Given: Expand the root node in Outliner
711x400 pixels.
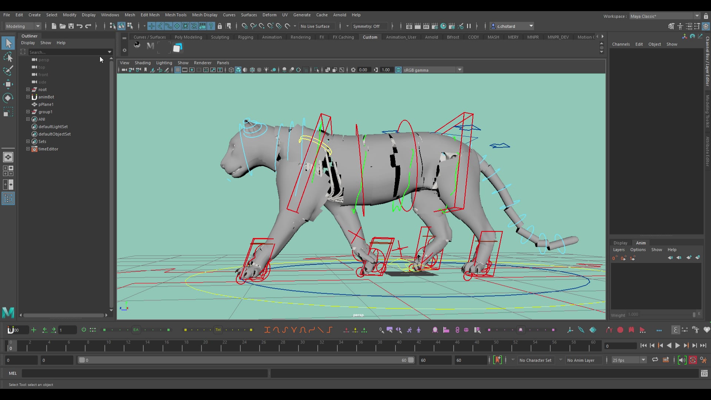Looking at the screenshot, I should click(28, 89).
